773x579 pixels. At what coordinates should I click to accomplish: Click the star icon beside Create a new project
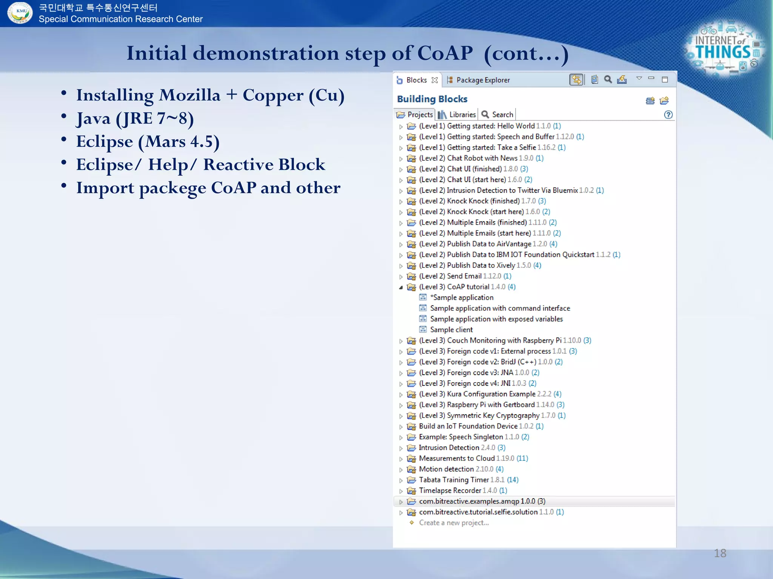pos(412,522)
